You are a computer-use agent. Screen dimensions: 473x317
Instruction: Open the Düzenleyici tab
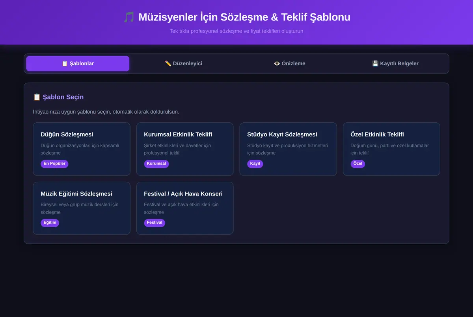(x=183, y=63)
